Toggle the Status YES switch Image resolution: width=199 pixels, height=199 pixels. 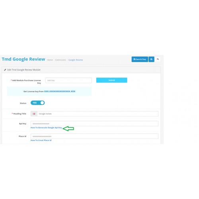tap(37, 103)
